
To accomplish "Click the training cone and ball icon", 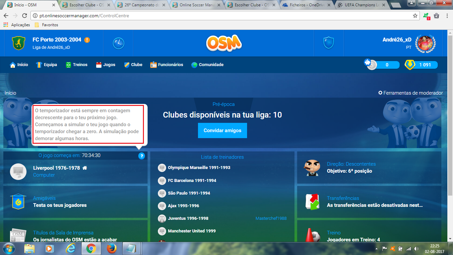I will click(312, 235).
